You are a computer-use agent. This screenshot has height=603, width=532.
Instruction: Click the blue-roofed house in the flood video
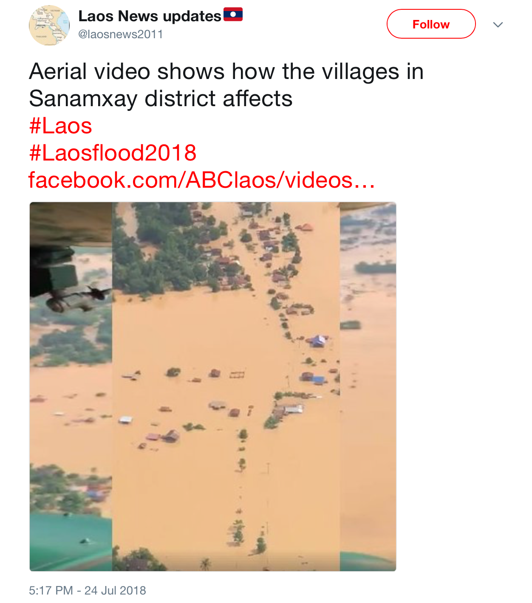(318, 341)
